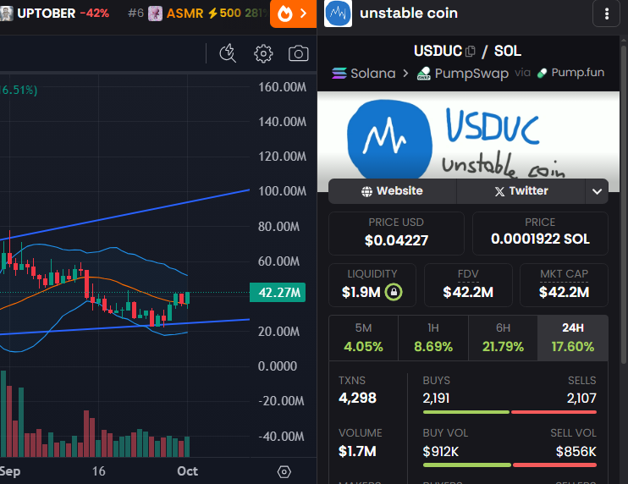Open the chart settings gear
Viewport: 628px width, 484px height.
[x=263, y=54]
